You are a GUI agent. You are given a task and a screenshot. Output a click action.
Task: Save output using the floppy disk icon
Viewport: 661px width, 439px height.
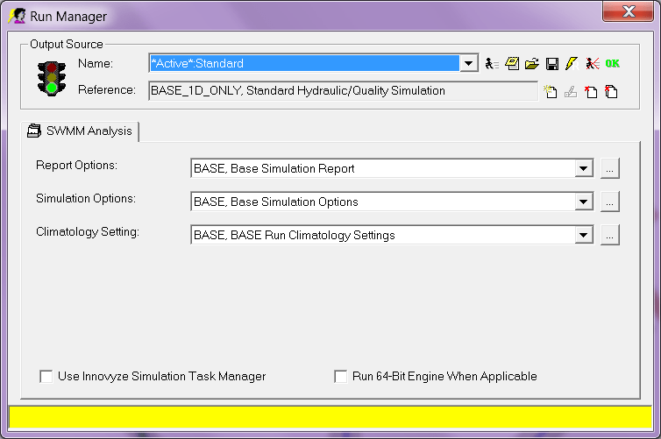pos(552,64)
